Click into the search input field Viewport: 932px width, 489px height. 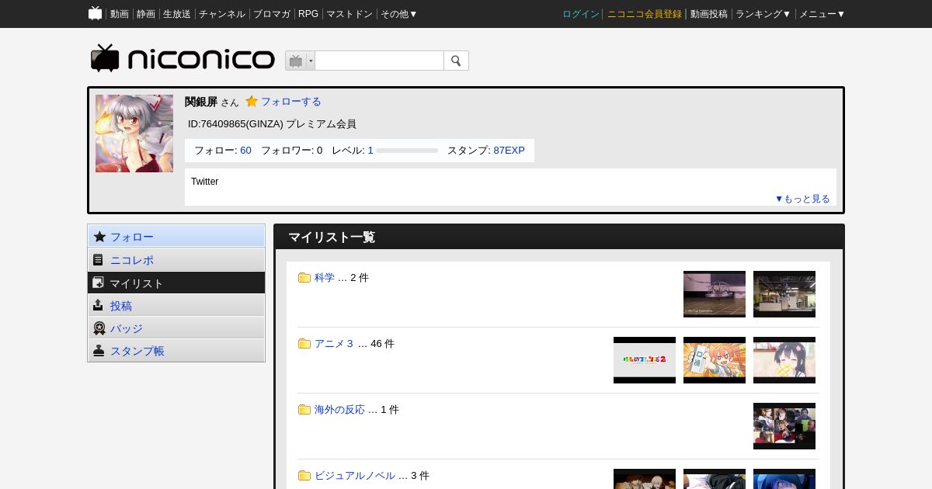click(x=379, y=61)
